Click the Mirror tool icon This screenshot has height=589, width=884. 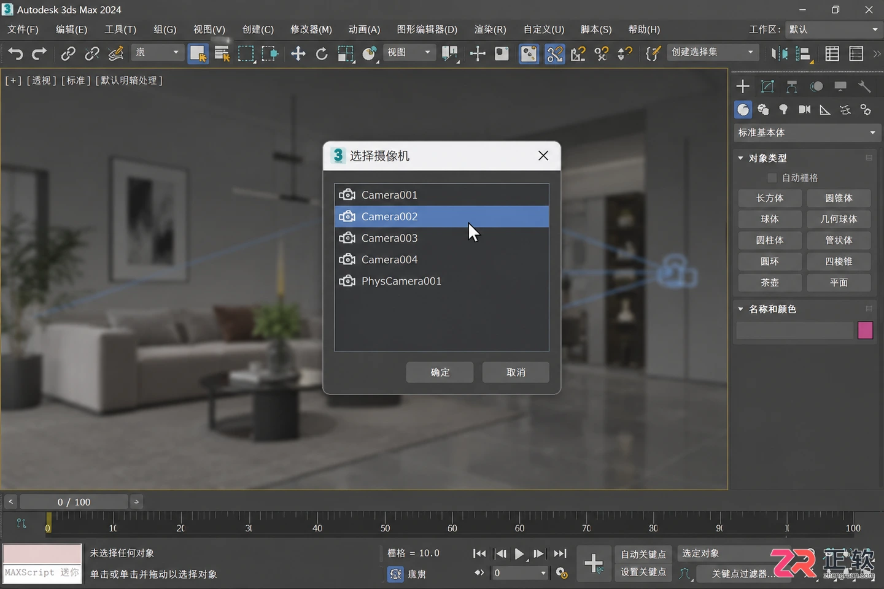[x=780, y=54]
